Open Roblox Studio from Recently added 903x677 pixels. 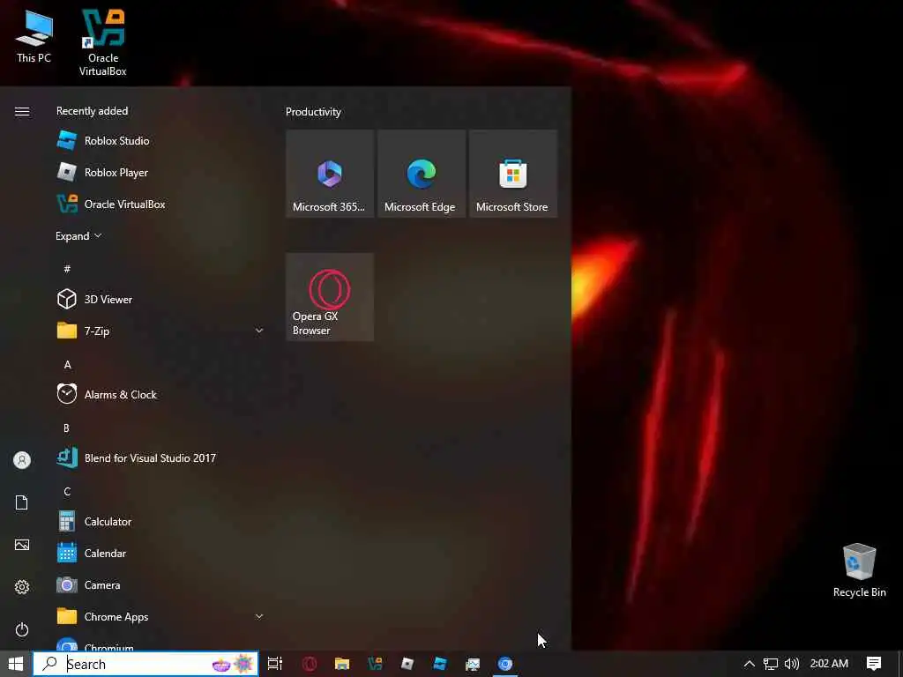coord(159,141)
